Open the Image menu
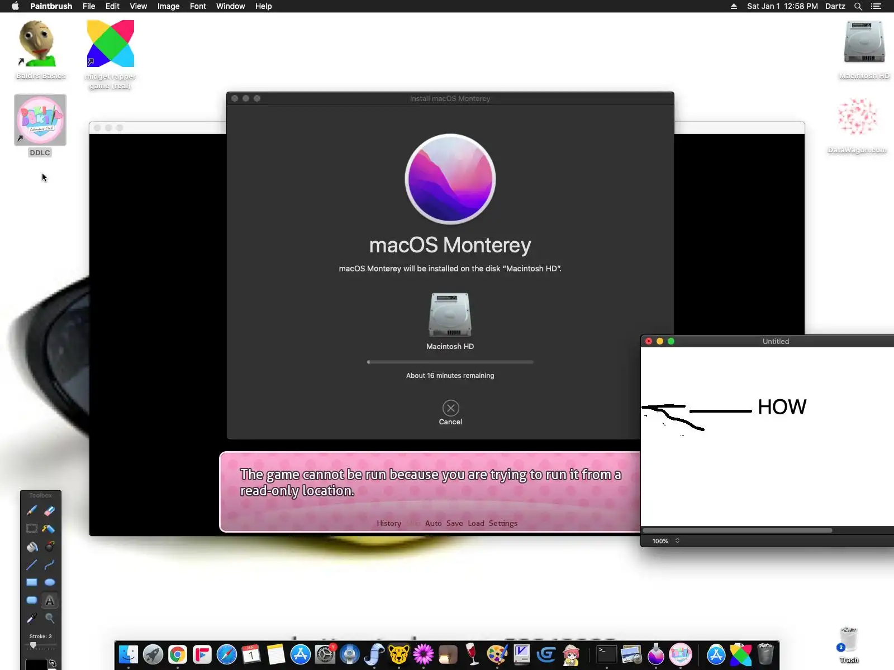 tap(168, 6)
